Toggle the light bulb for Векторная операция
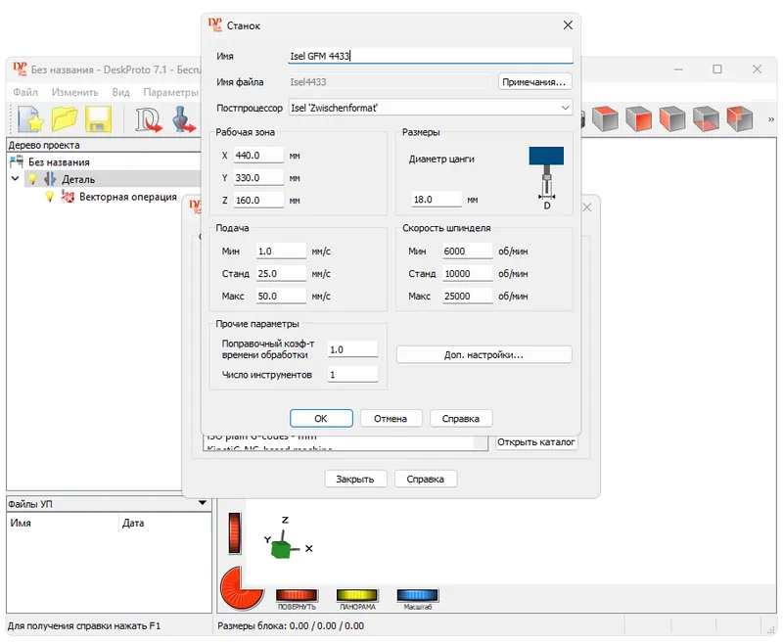 pyautogui.click(x=50, y=196)
